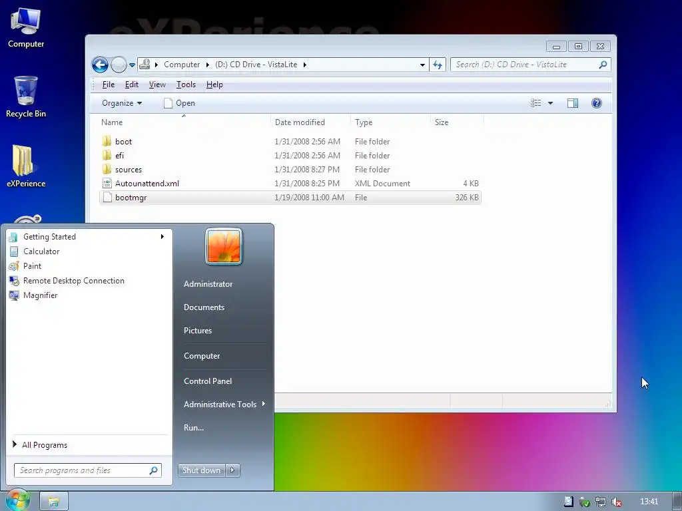
Task: Toggle the preview pane
Action: 573,103
